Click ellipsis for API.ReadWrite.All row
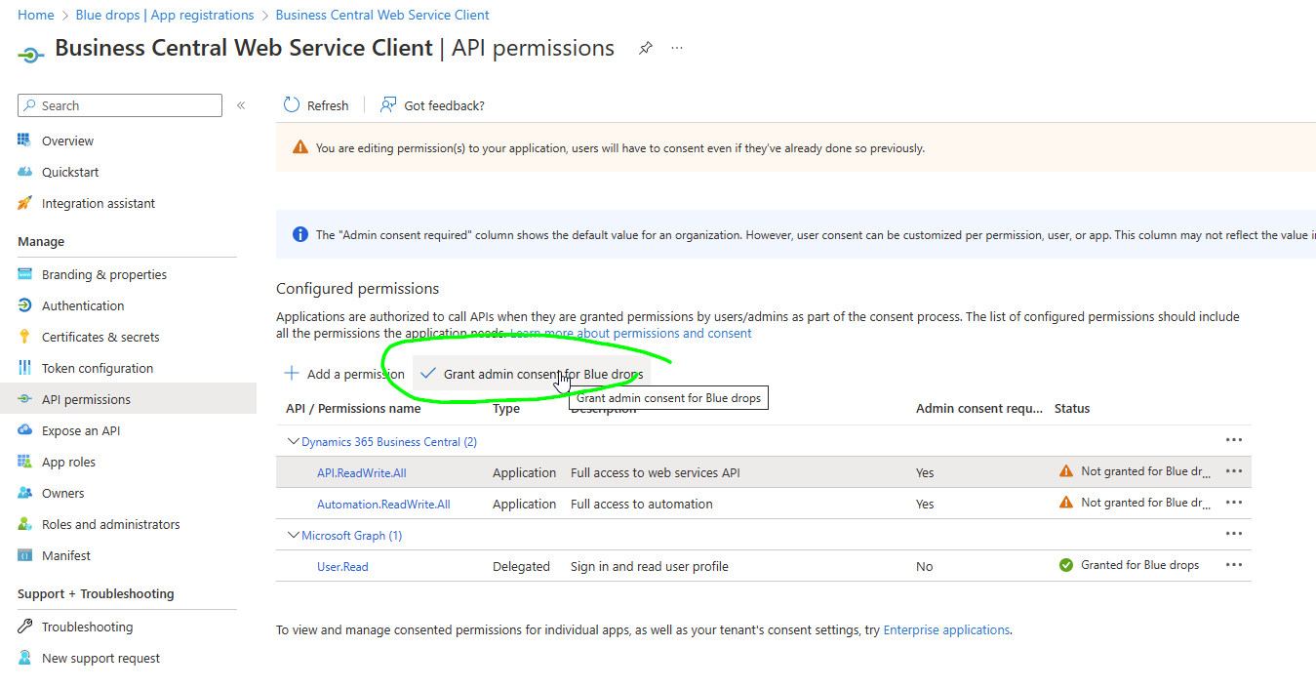 [1233, 471]
